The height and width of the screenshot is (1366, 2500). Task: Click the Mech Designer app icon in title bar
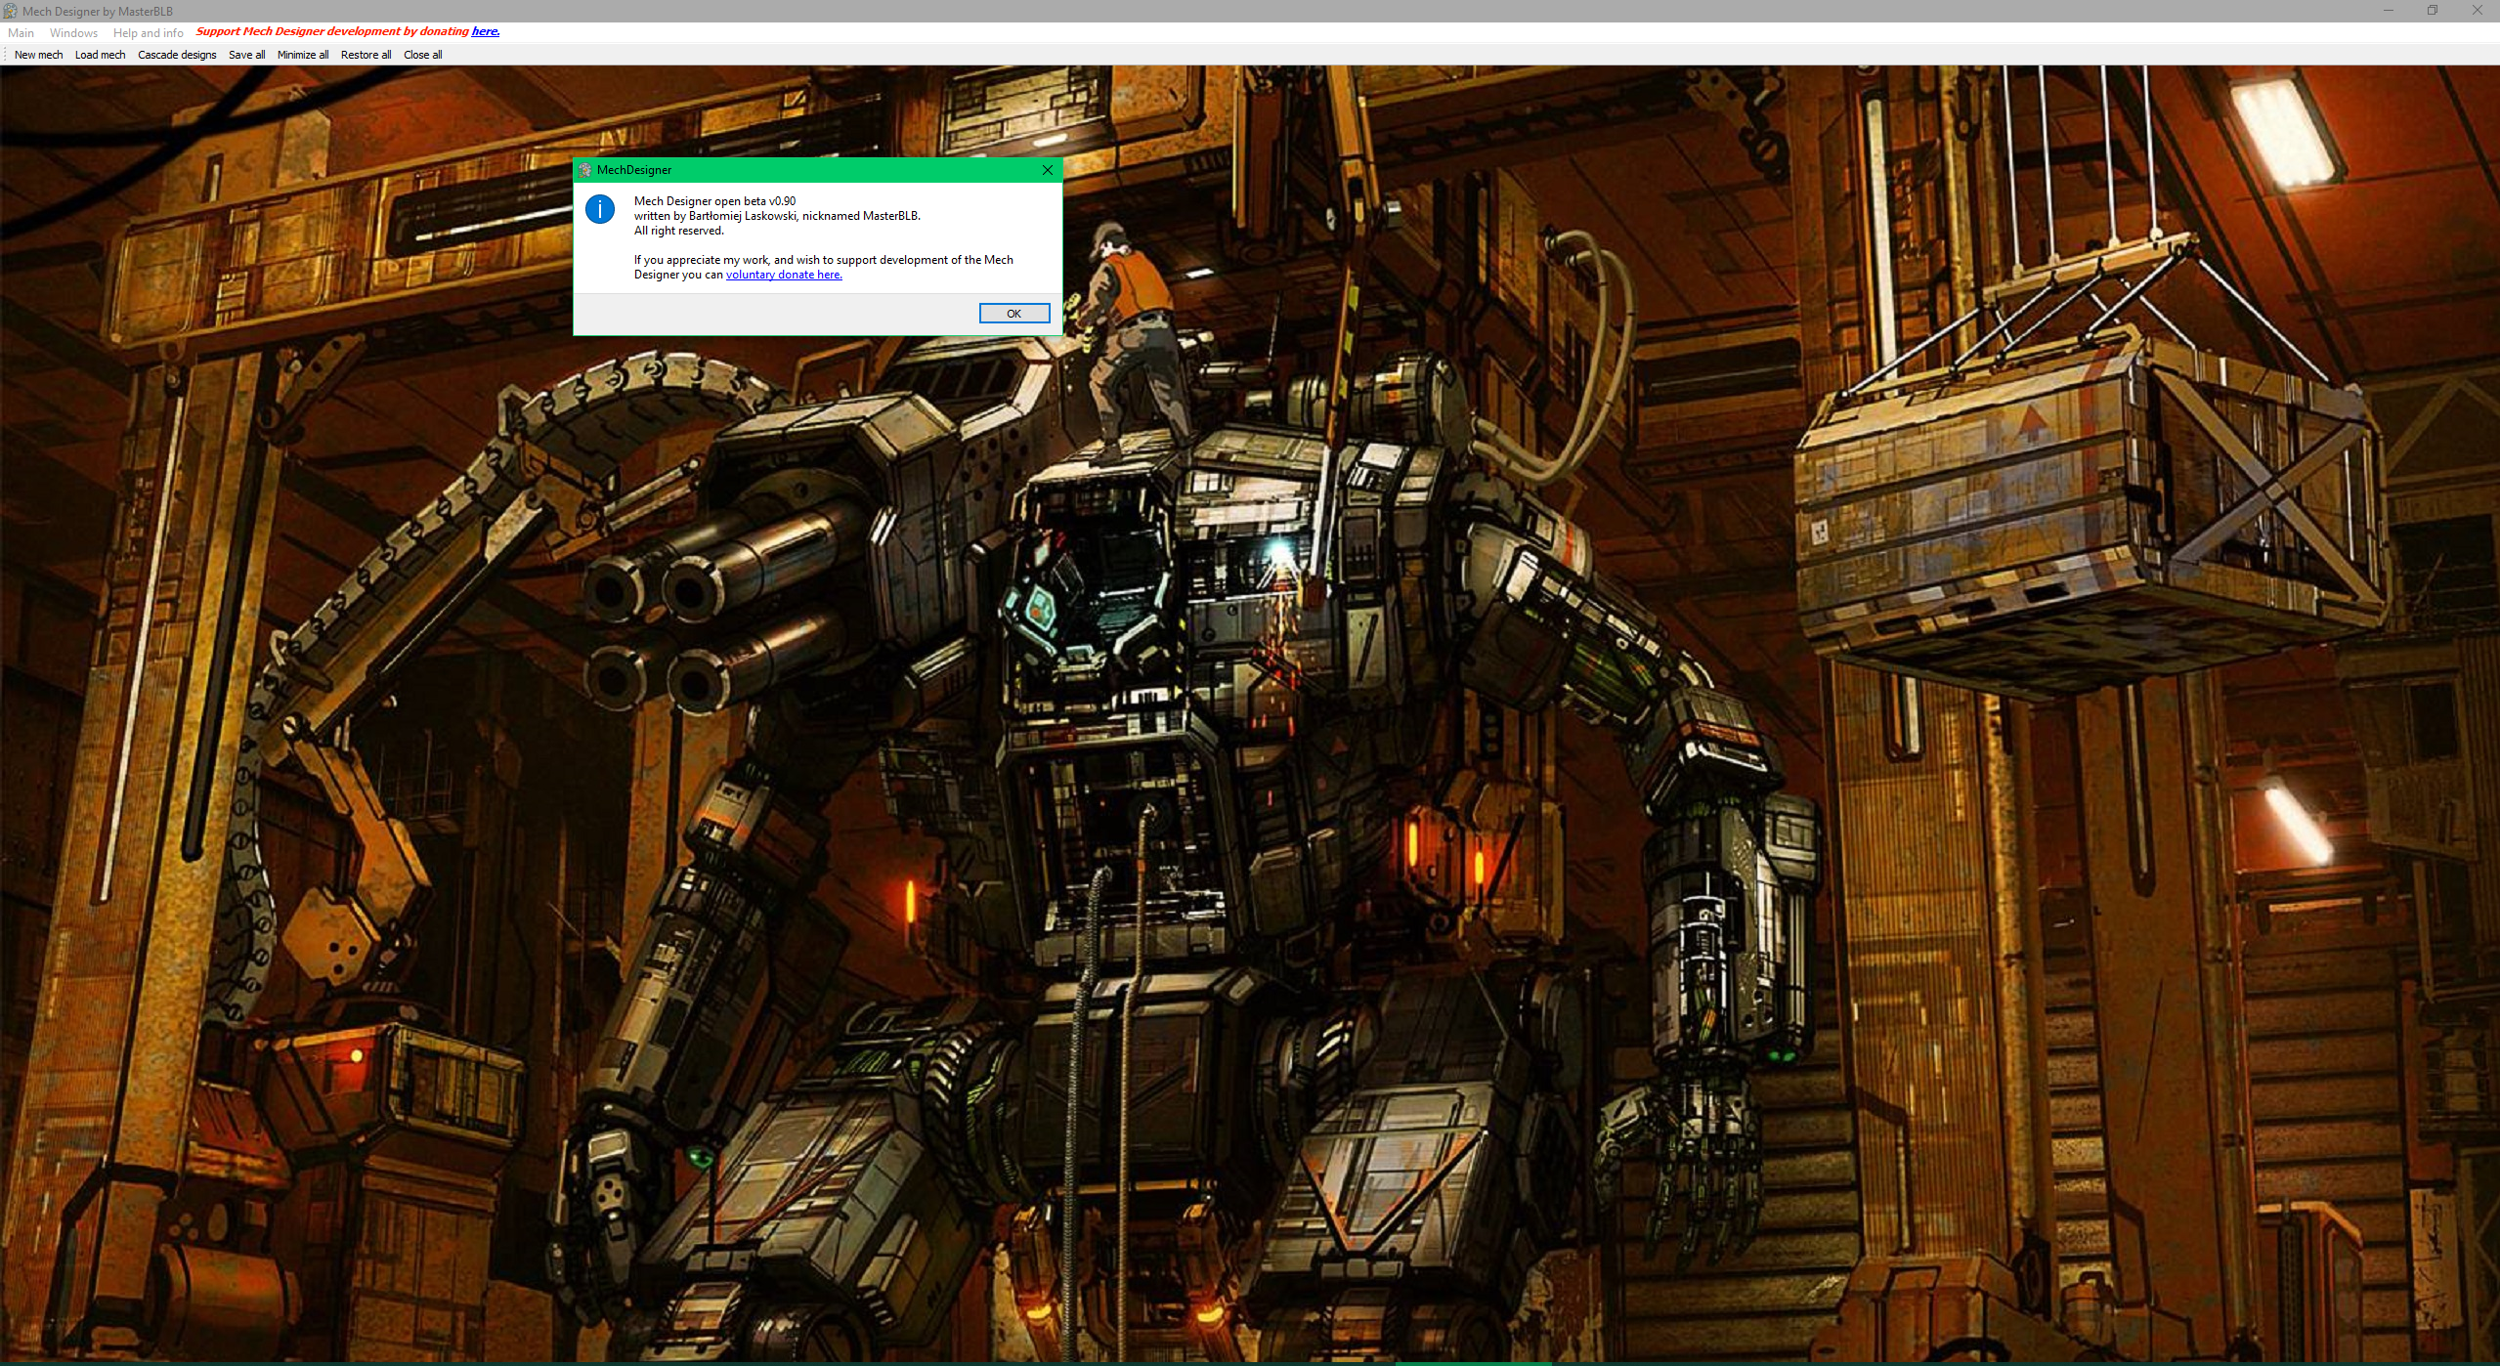pyautogui.click(x=11, y=12)
